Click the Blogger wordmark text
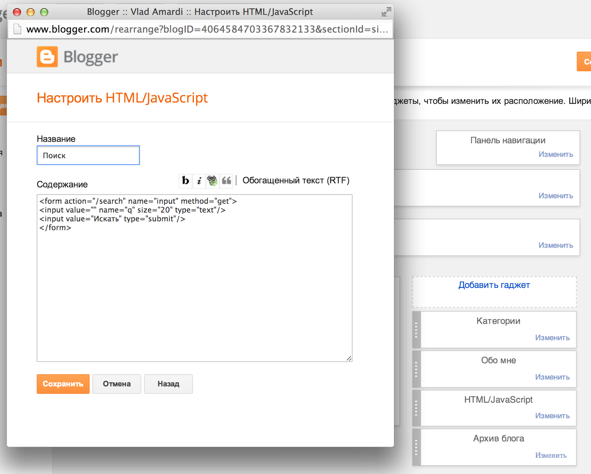This screenshot has height=474, width=591. [90, 58]
